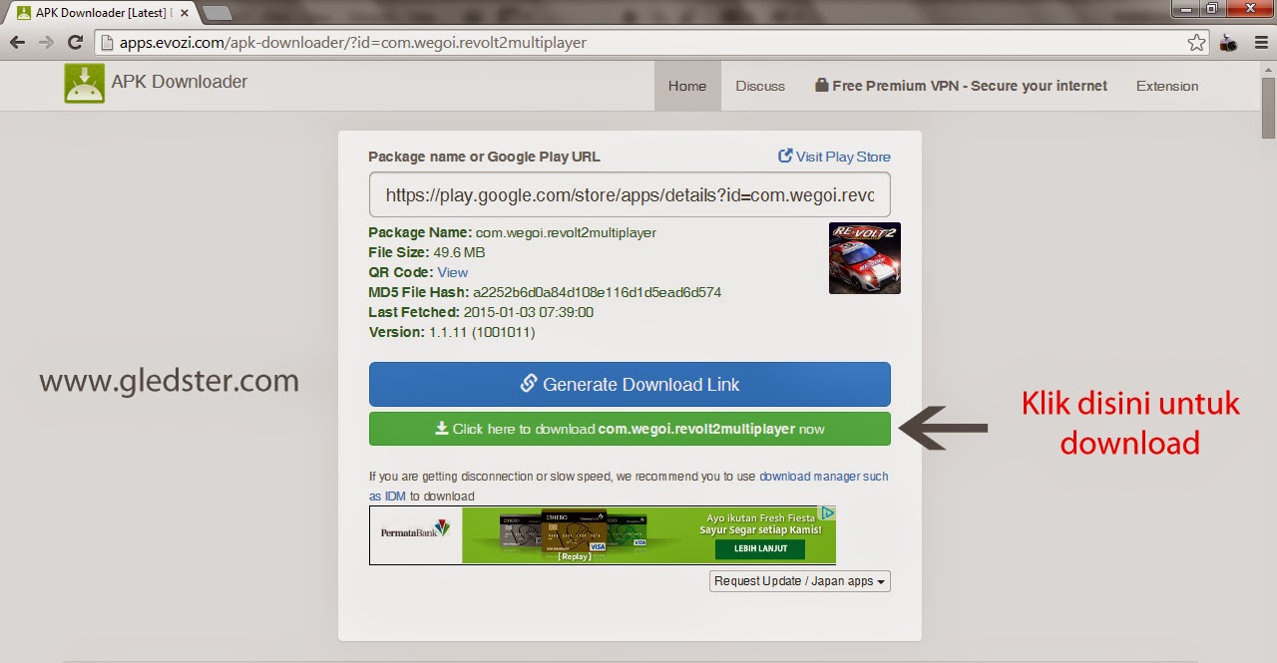Expand the Request Update / Japan apps dropdown
Image resolution: width=1277 pixels, height=663 pixels.
coord(800,581)
